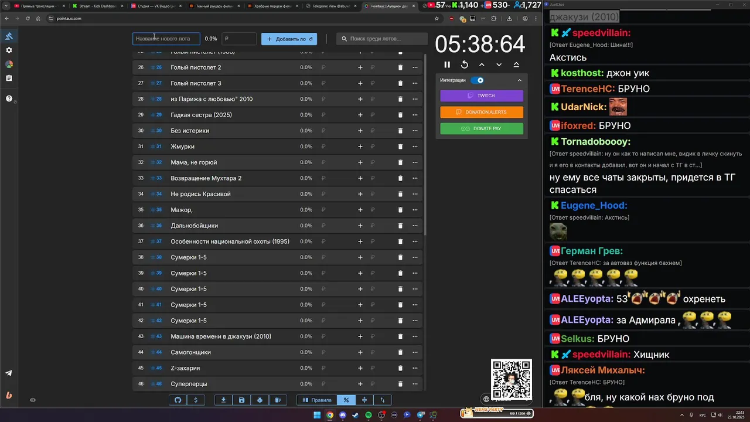The height and width of the screenshot is (422, 750).
Task: Reset the auction timer
Action: 464,65
